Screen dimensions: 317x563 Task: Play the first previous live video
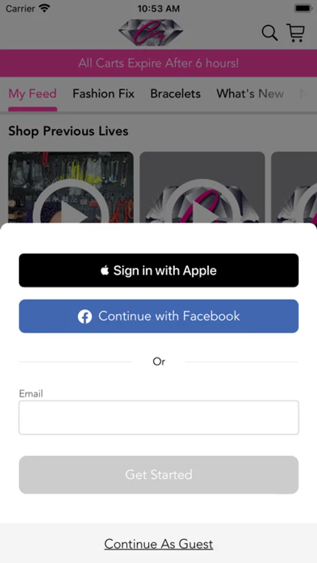click(71, 187)
